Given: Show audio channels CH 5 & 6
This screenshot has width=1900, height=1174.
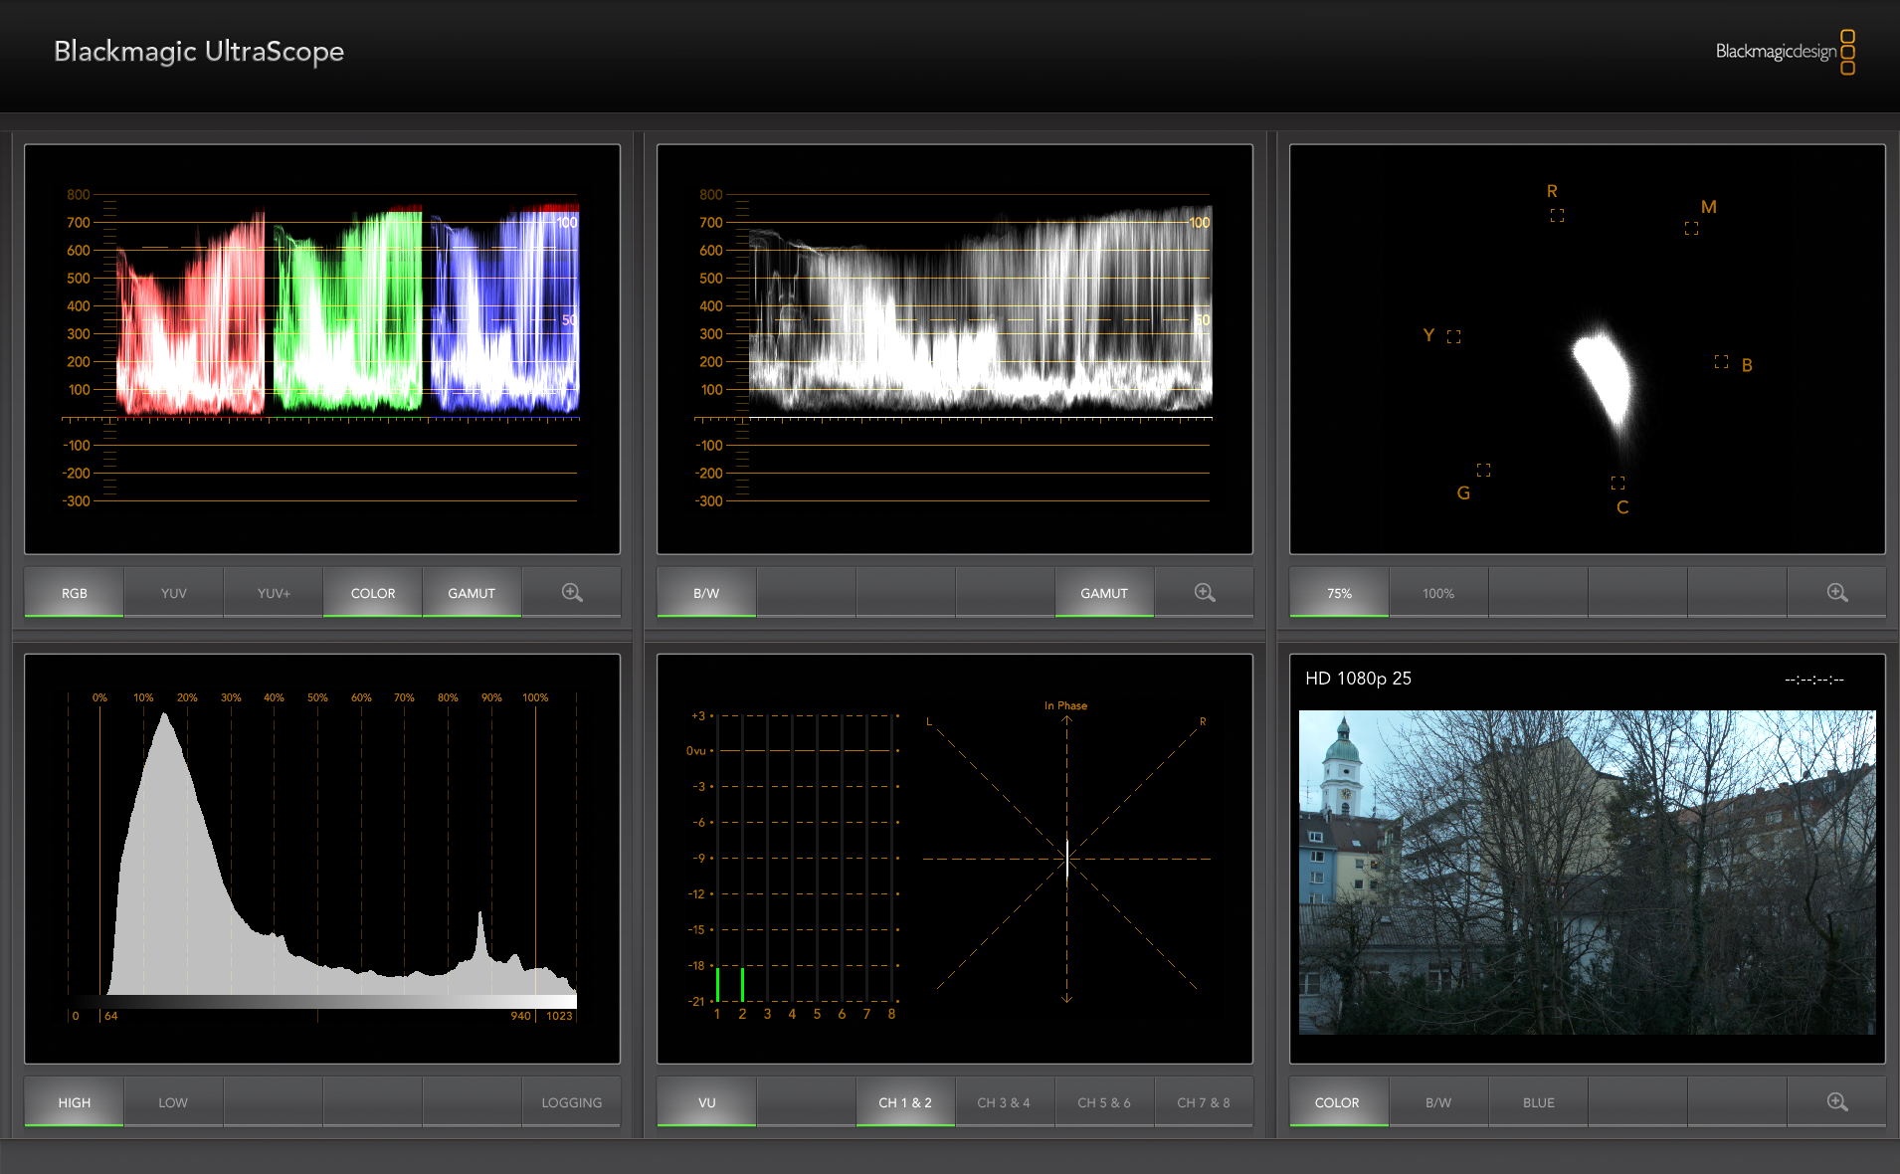Looking at the screenshot, I should click(1104, 1102).
